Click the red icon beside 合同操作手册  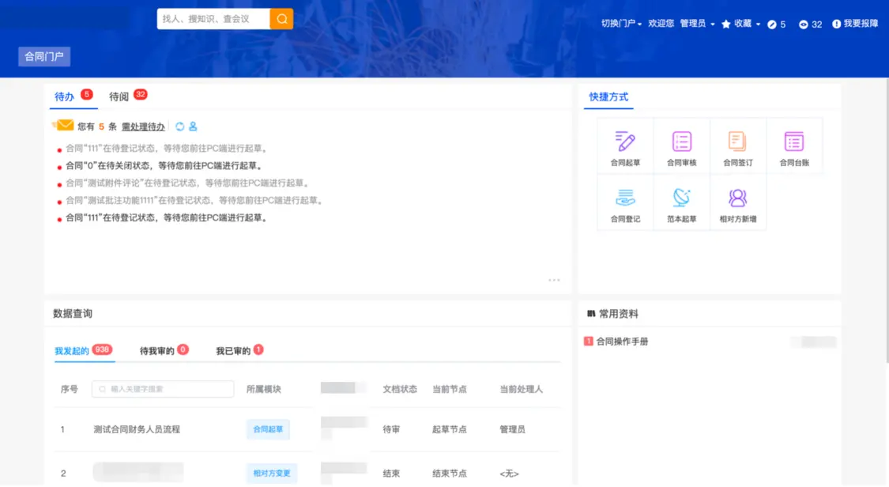(589, 342)
